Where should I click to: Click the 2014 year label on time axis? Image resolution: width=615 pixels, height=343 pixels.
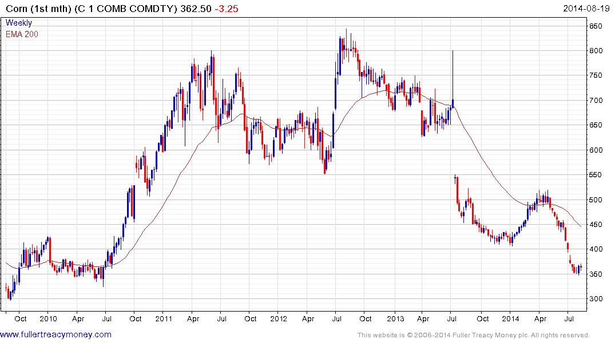(510, 318)
